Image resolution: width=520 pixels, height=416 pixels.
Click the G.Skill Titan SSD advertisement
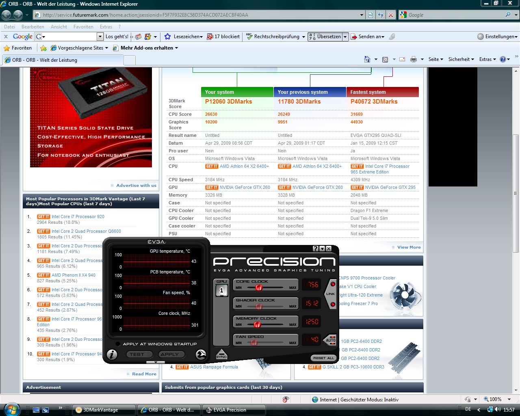tap(91, 117)
